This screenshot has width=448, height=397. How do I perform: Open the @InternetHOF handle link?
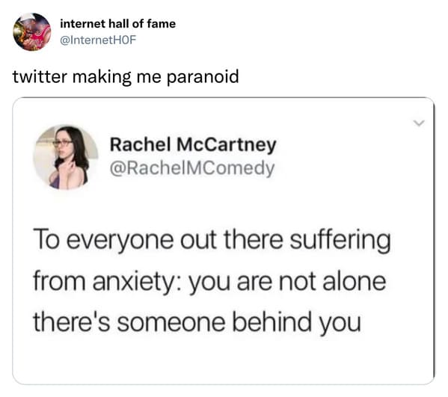tap(98, 40)
